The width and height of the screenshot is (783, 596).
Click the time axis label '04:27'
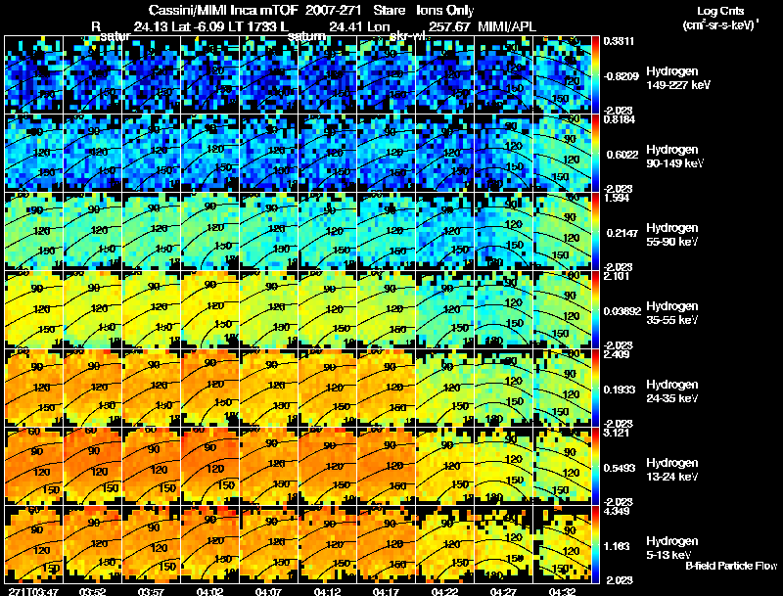[504, 591]
